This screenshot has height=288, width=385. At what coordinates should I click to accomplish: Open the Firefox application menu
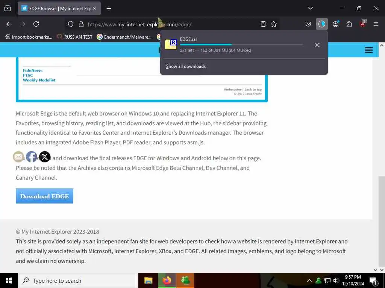(x=376, y=24)
